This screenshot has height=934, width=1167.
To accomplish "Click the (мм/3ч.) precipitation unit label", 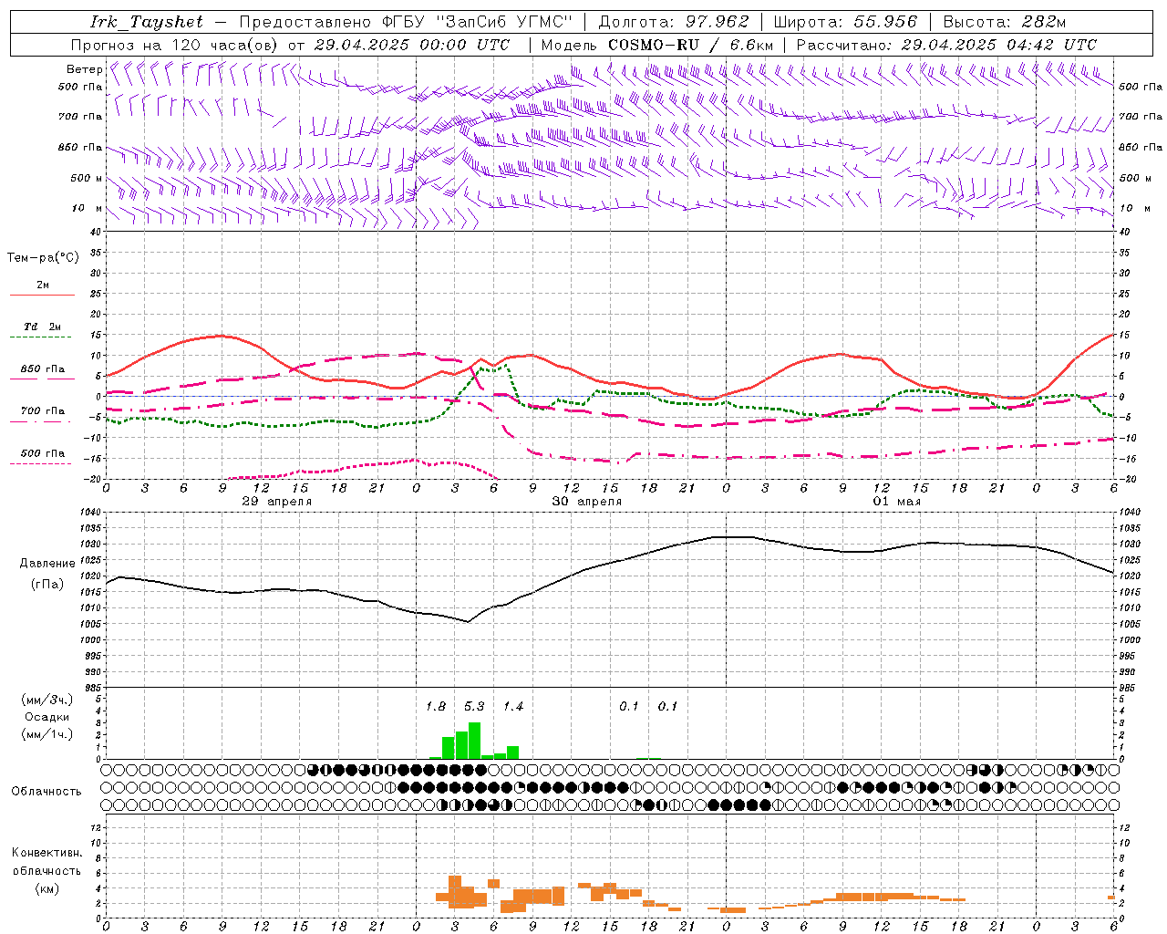I will [x=47, y=700].
